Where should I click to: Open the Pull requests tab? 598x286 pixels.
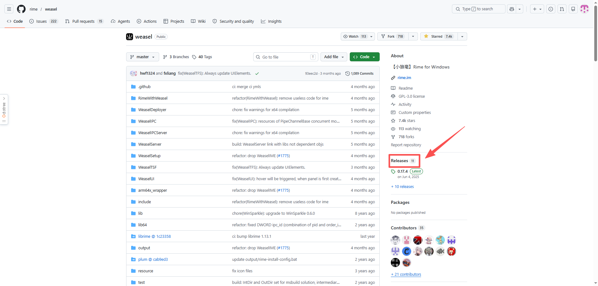(84, 21)
